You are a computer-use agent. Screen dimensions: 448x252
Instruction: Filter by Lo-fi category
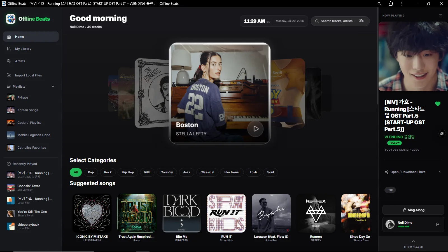(253, 172)
